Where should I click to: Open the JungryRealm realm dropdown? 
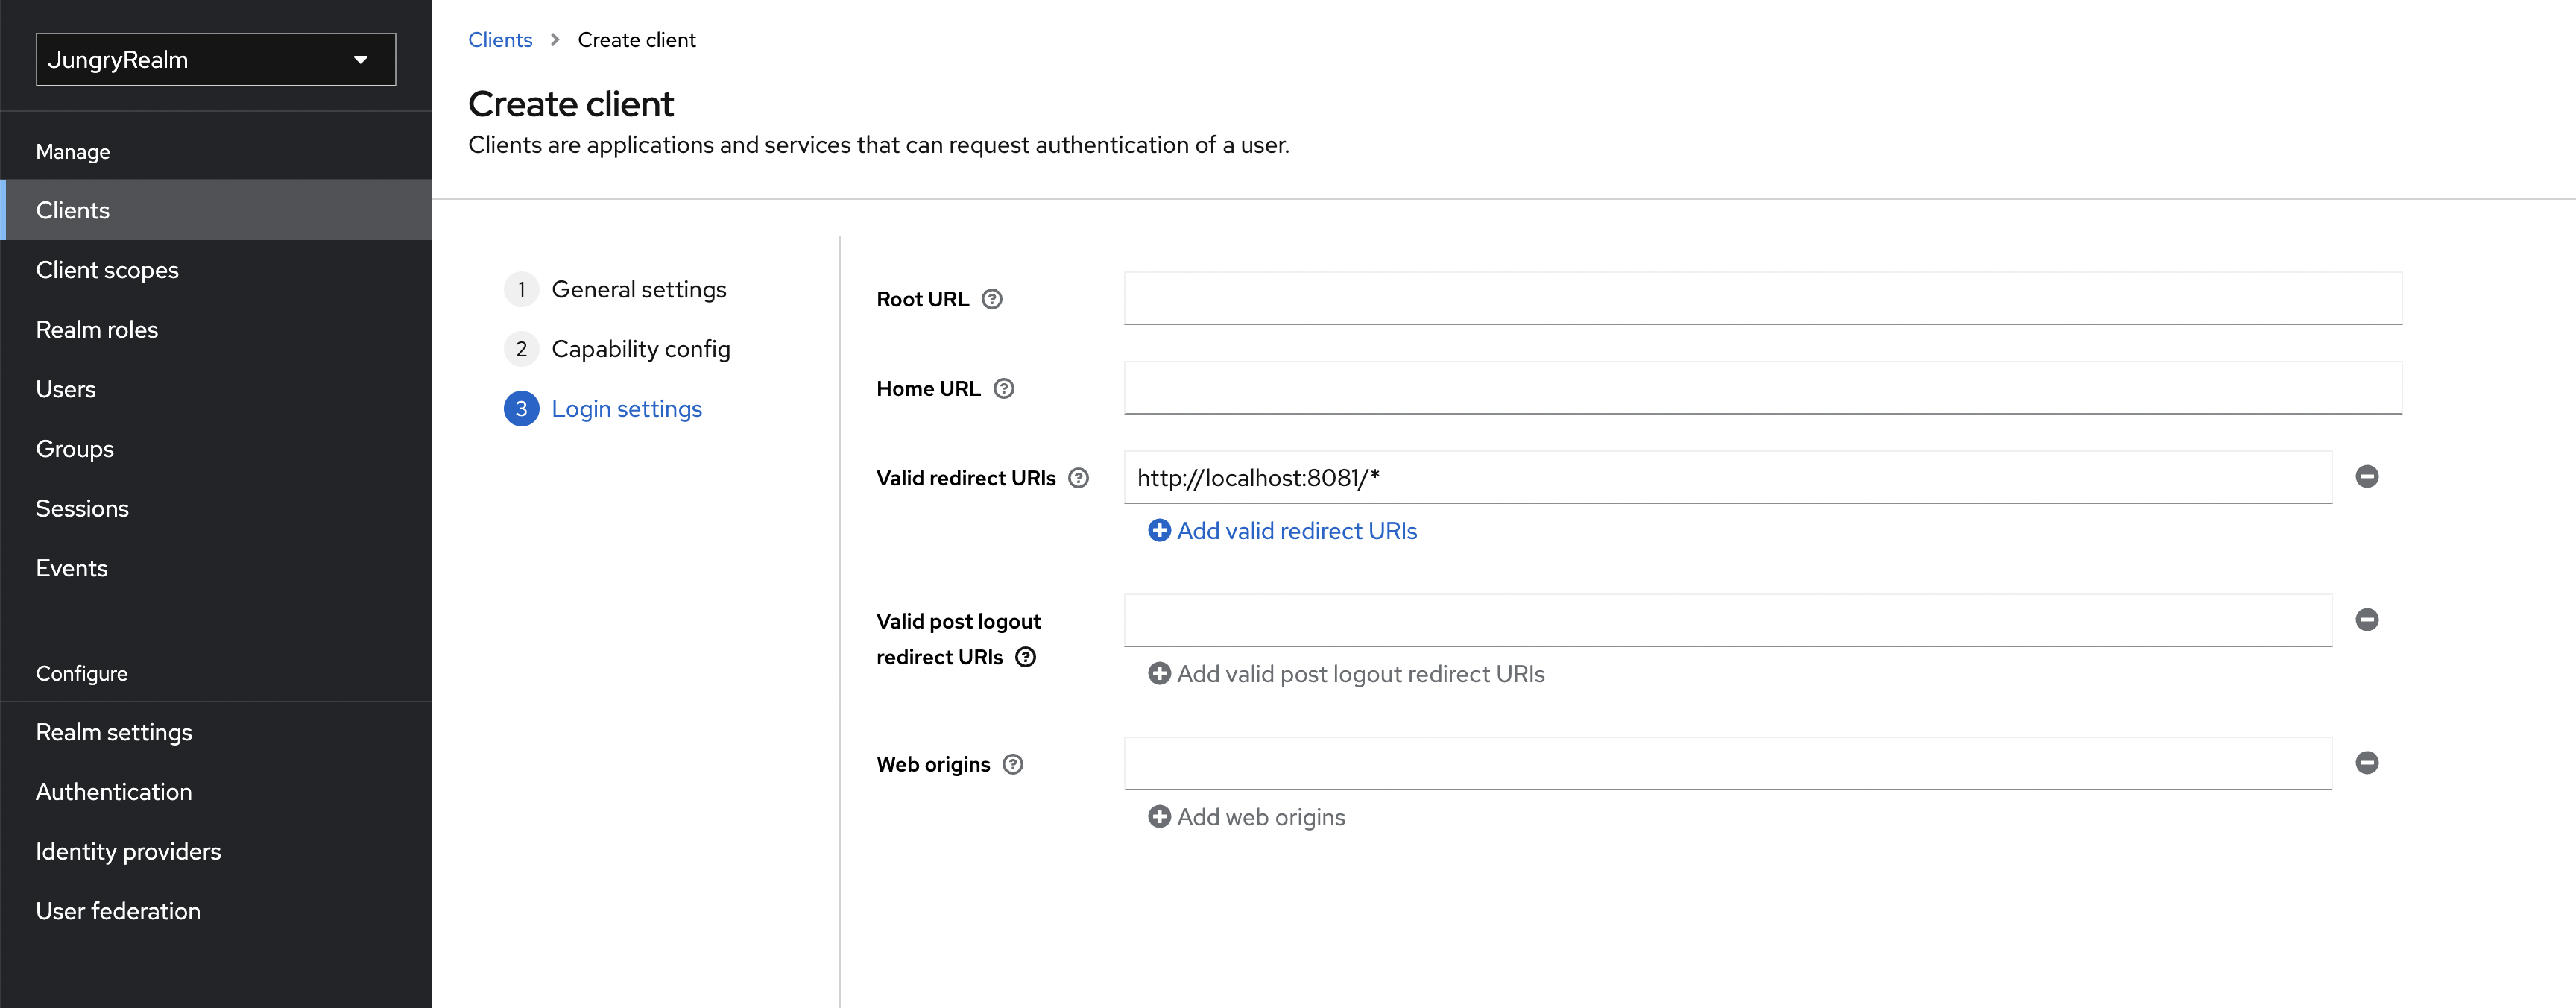click(x=216, y=60)
